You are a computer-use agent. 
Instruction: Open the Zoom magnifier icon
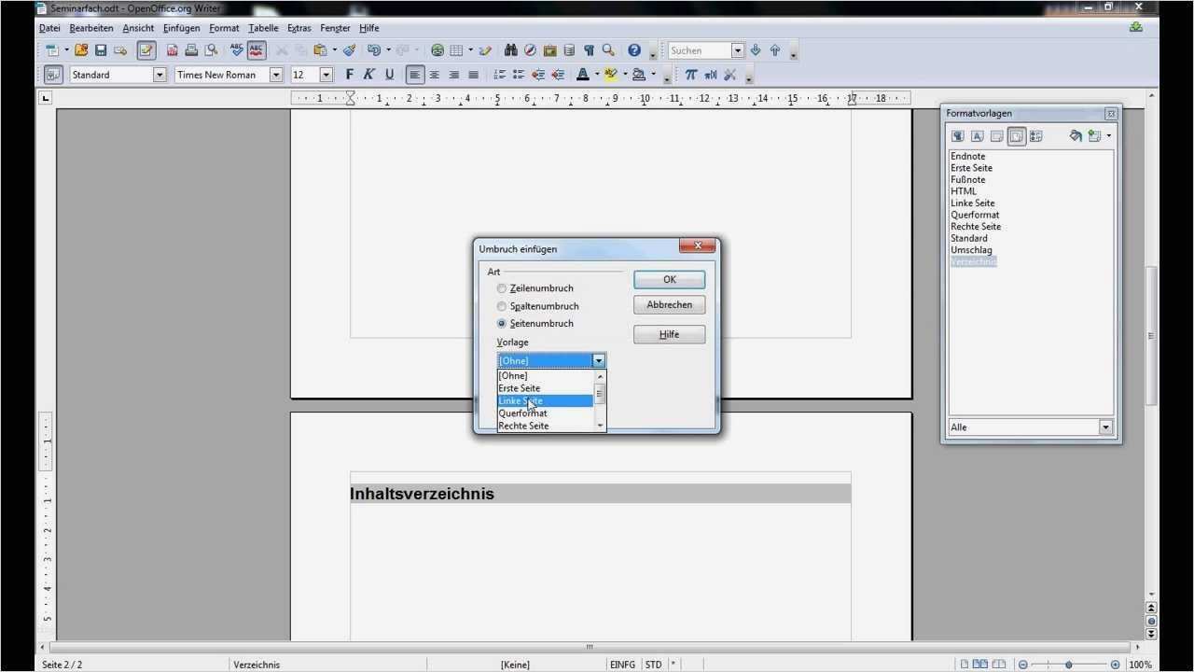pyautogui.click(x=608, y=50)
